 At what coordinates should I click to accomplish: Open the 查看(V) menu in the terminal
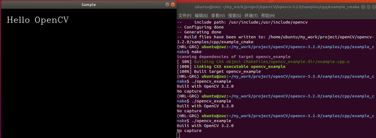tap(218, 16)
